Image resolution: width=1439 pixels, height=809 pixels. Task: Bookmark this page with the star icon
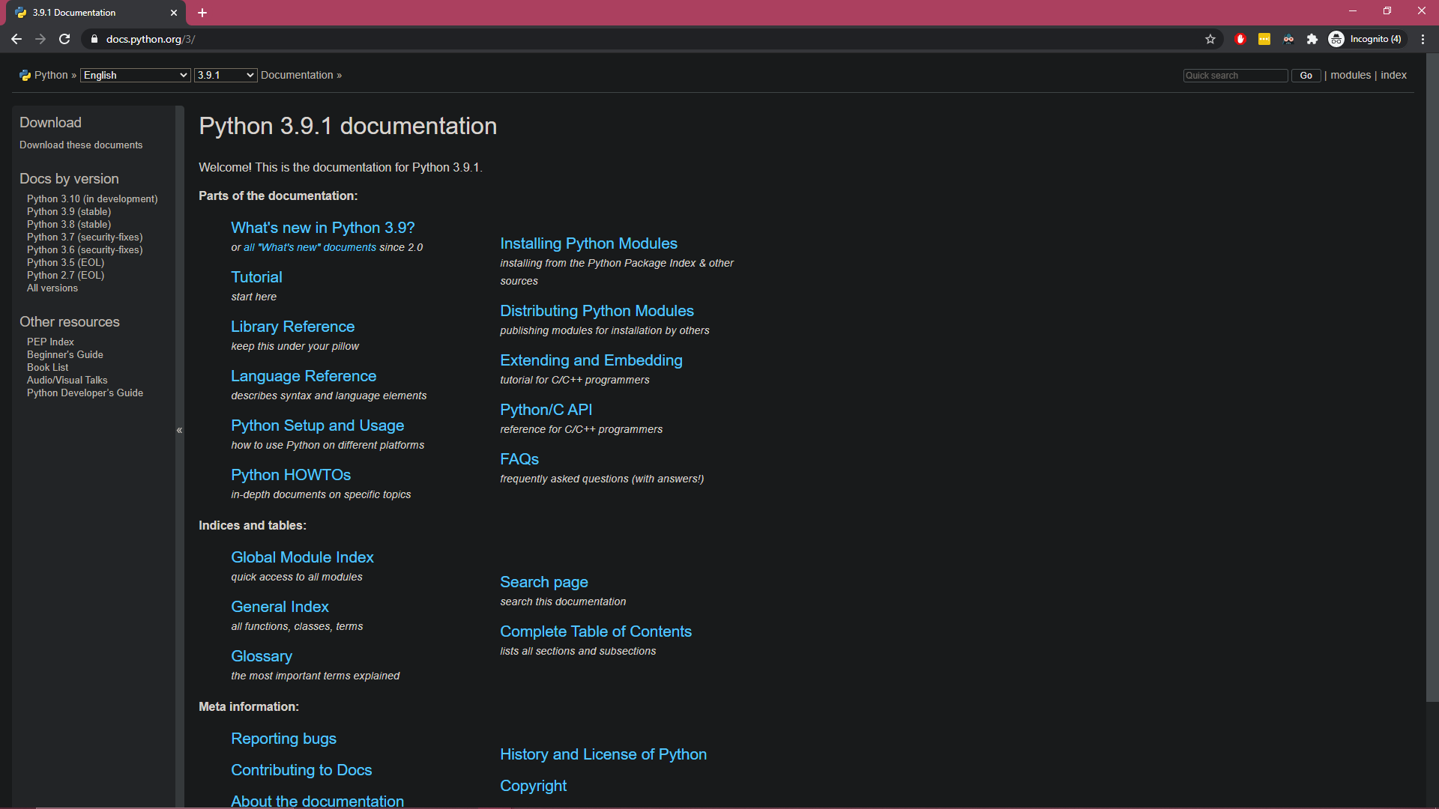[x=1210, y=39]
